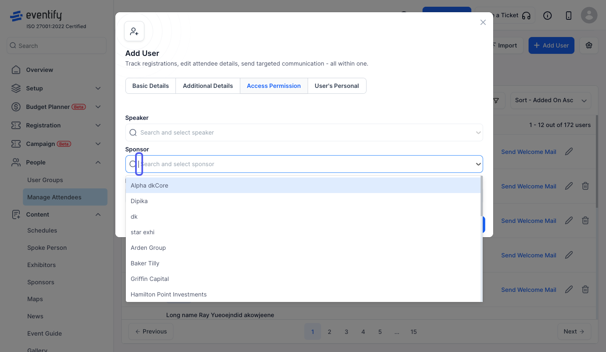The width and height of the screenshot is (606, 352).
Task: Open the Sort - Added On Asc dropdown
Action: click(551, 101)
